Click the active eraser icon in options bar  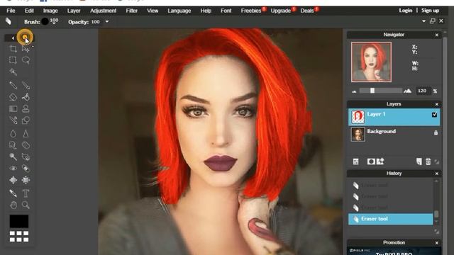(x=8, y=21)
